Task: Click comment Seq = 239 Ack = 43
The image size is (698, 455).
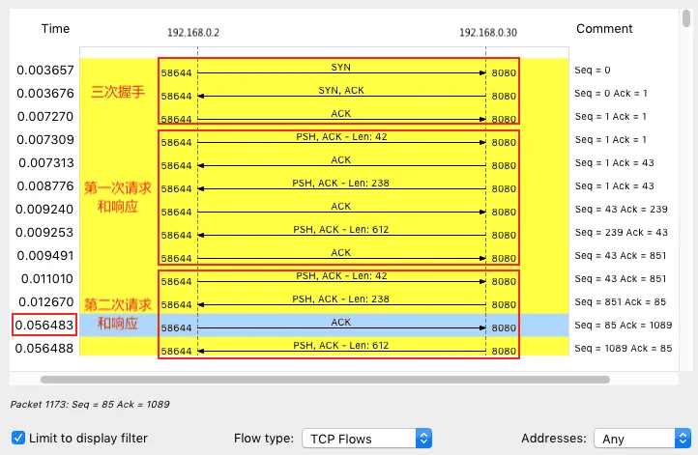Action: click(x=621, y=232)
